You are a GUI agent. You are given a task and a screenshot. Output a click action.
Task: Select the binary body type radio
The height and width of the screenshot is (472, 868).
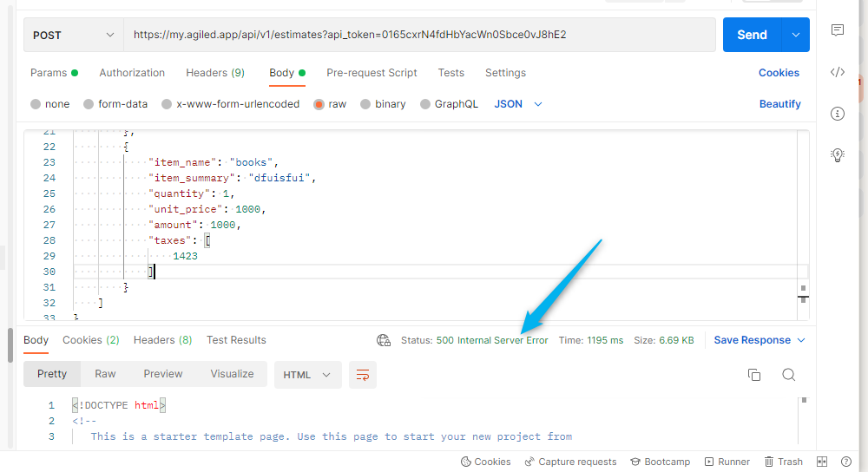pos(365,104)
